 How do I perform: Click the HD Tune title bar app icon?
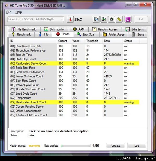(7, 5)
